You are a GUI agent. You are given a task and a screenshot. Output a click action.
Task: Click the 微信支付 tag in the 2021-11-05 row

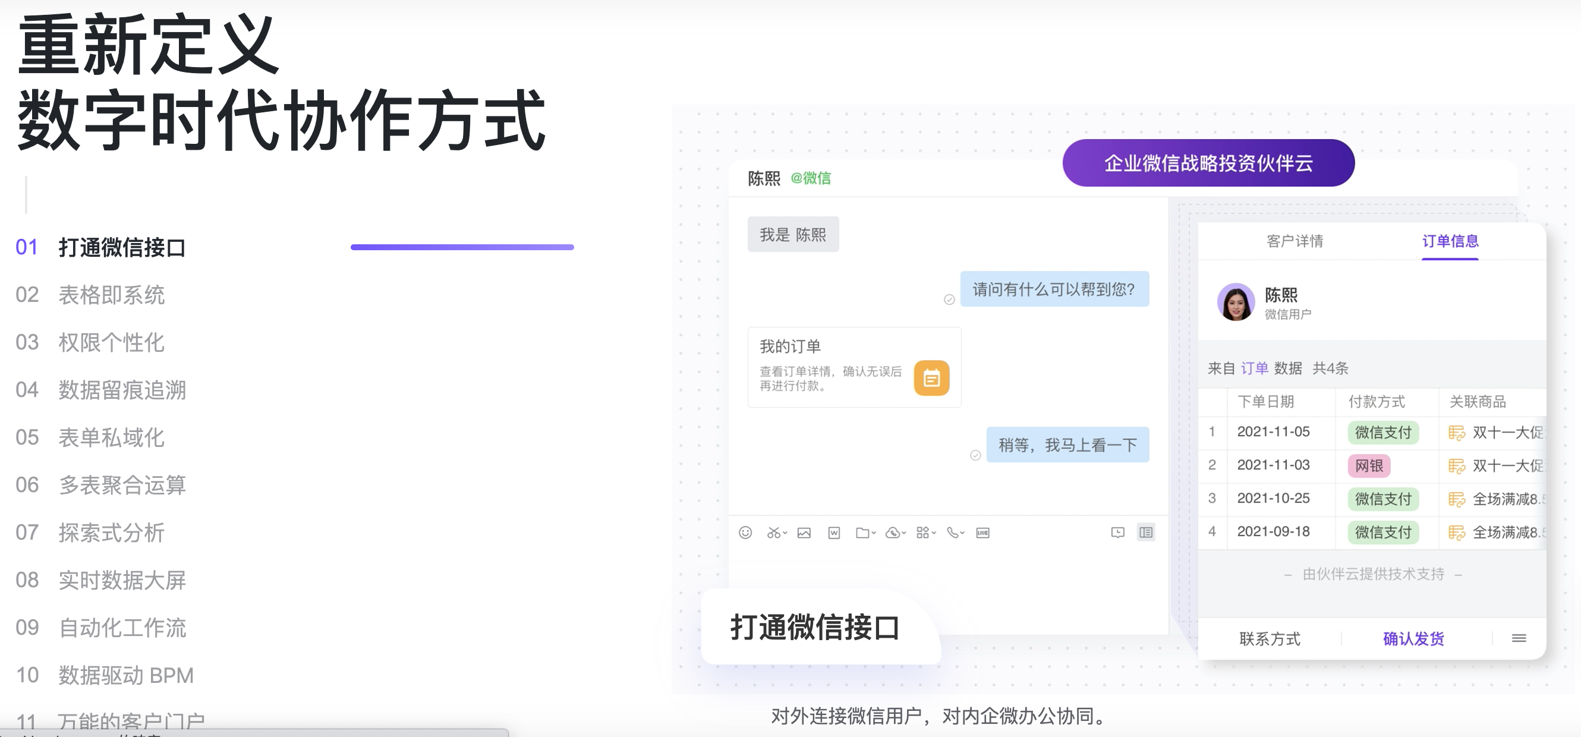(1384, 433)
